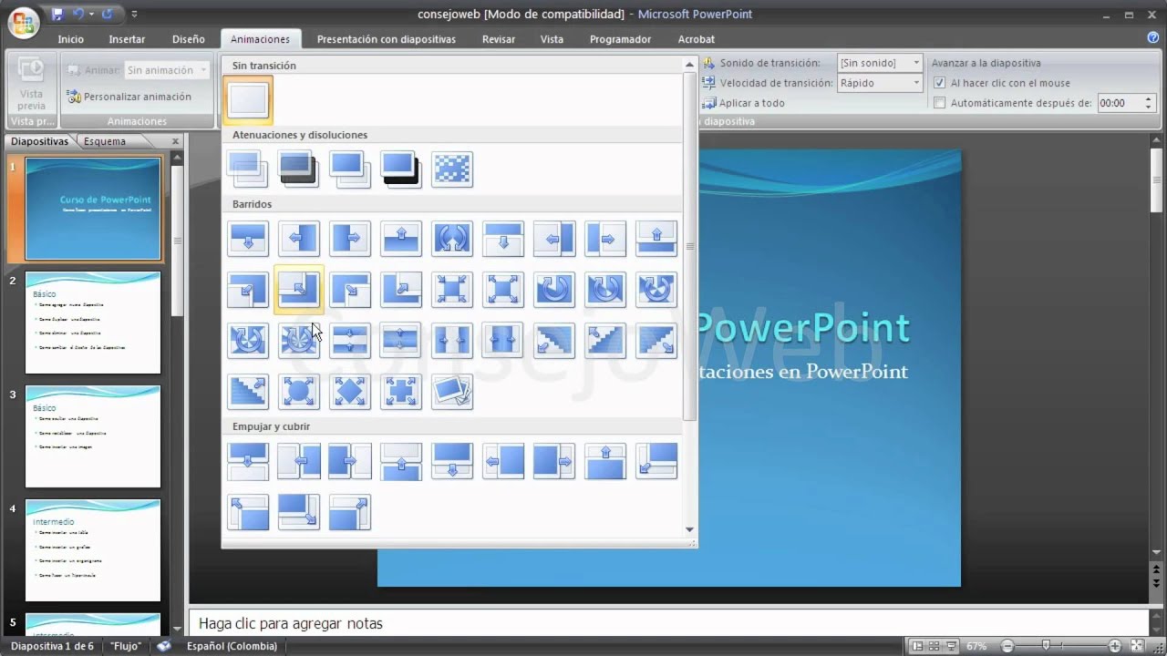Click Personalizar animación button
The image size is (1167, 656).
[x=129, y=97]
